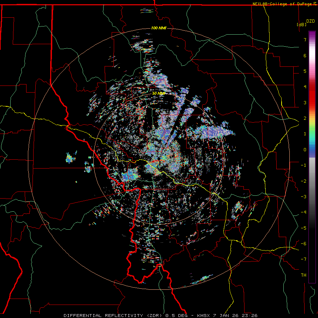Click the 2 value on the scale
Screen dimensions: 318x318
pos(305,118)
